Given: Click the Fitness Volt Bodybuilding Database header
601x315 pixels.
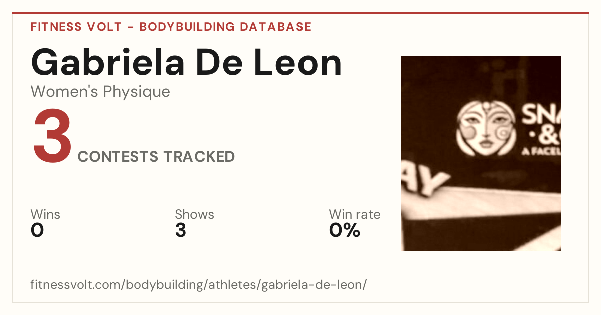Looking at the screenshot, I should coord(171,27).
